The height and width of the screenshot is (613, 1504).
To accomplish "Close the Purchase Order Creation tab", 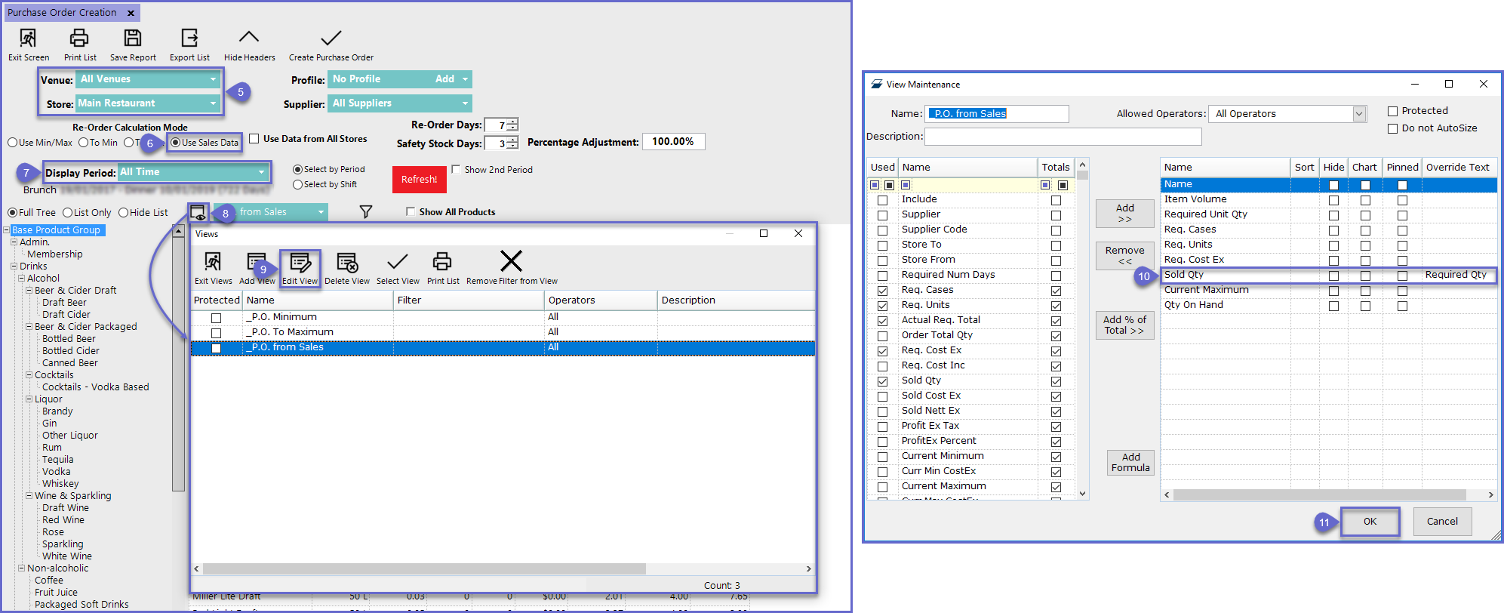I will click(131, 13).
